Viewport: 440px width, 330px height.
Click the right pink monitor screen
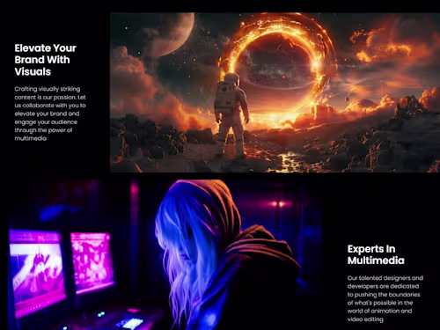pyautogui.click(x=92, y=262)
